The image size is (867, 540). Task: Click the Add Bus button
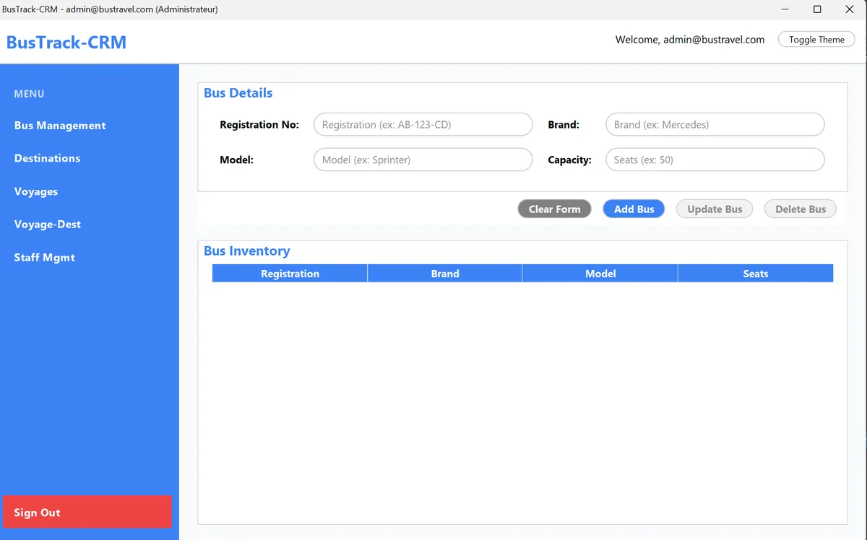(634, 209)
